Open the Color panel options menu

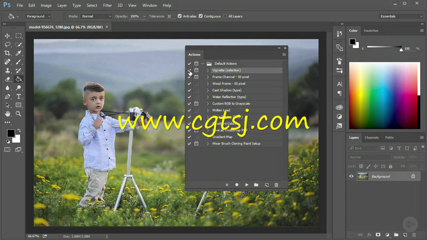422,30
